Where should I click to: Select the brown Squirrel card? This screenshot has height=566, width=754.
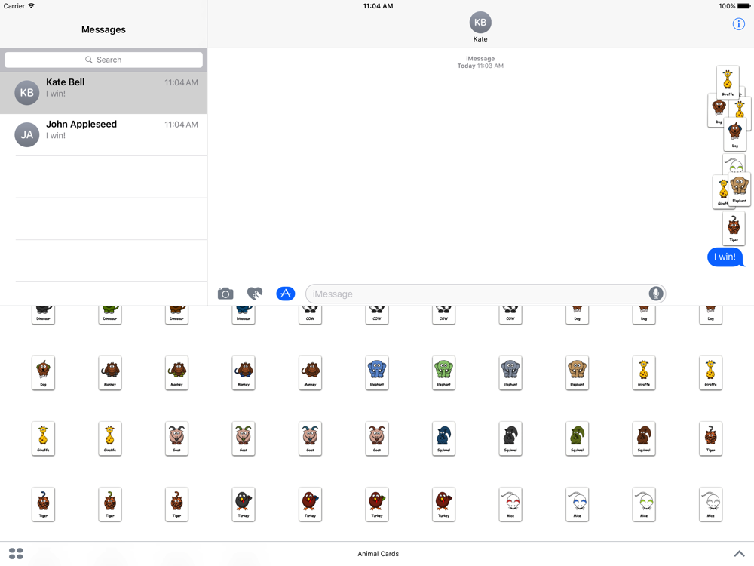point(644,438)
